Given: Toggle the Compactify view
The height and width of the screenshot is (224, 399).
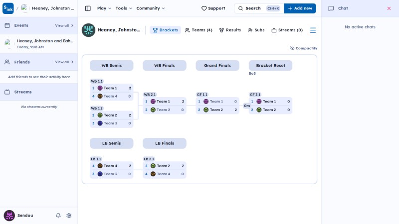Looking at the screenshot, I should 304,48.
